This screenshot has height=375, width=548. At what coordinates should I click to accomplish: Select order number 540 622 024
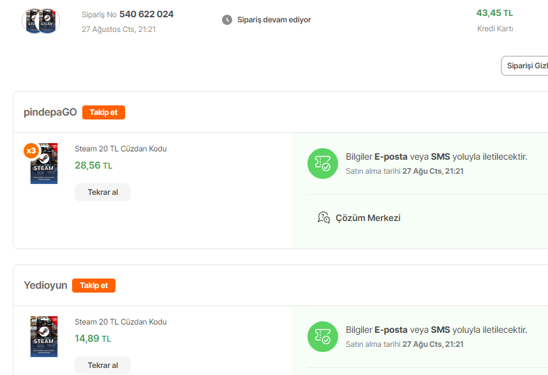(147, 14)
